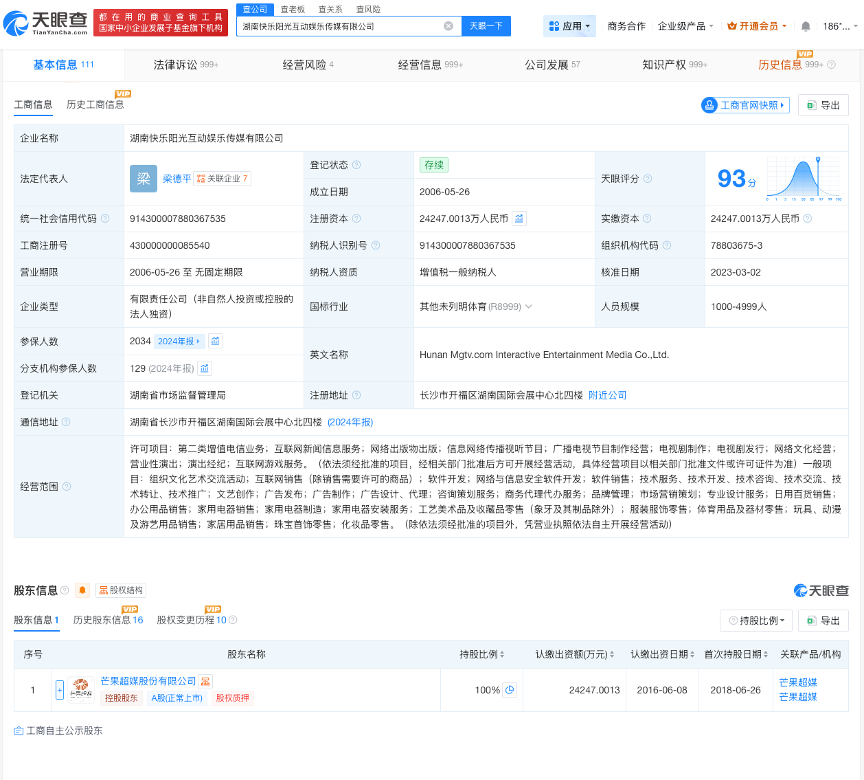Click the 工商官网快照 button
The height and width of the screenshot is (780, 864).
[x=746, y=105]
